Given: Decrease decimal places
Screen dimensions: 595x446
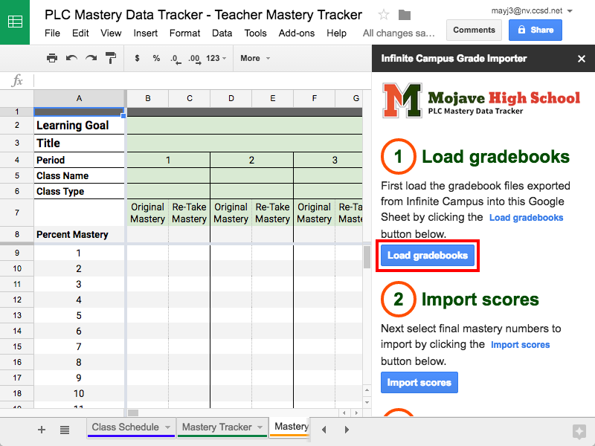Looking at the screenshot, I should point(176,59).
